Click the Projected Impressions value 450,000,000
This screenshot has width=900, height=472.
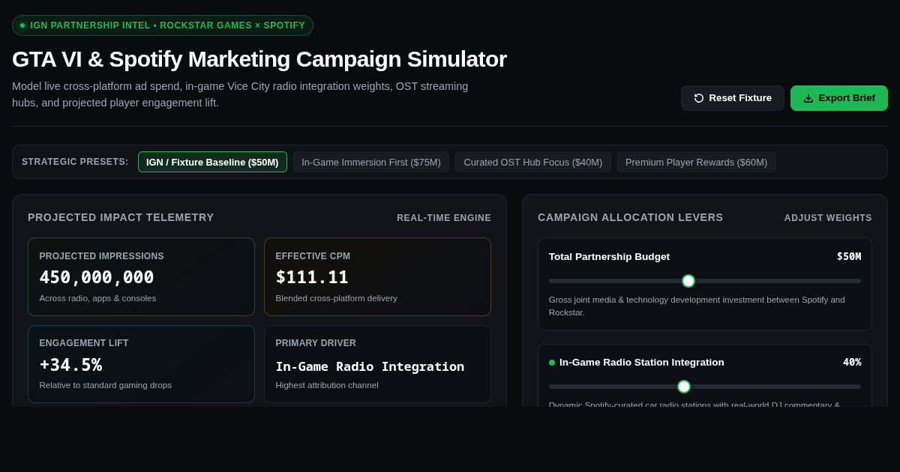(97, 277)
